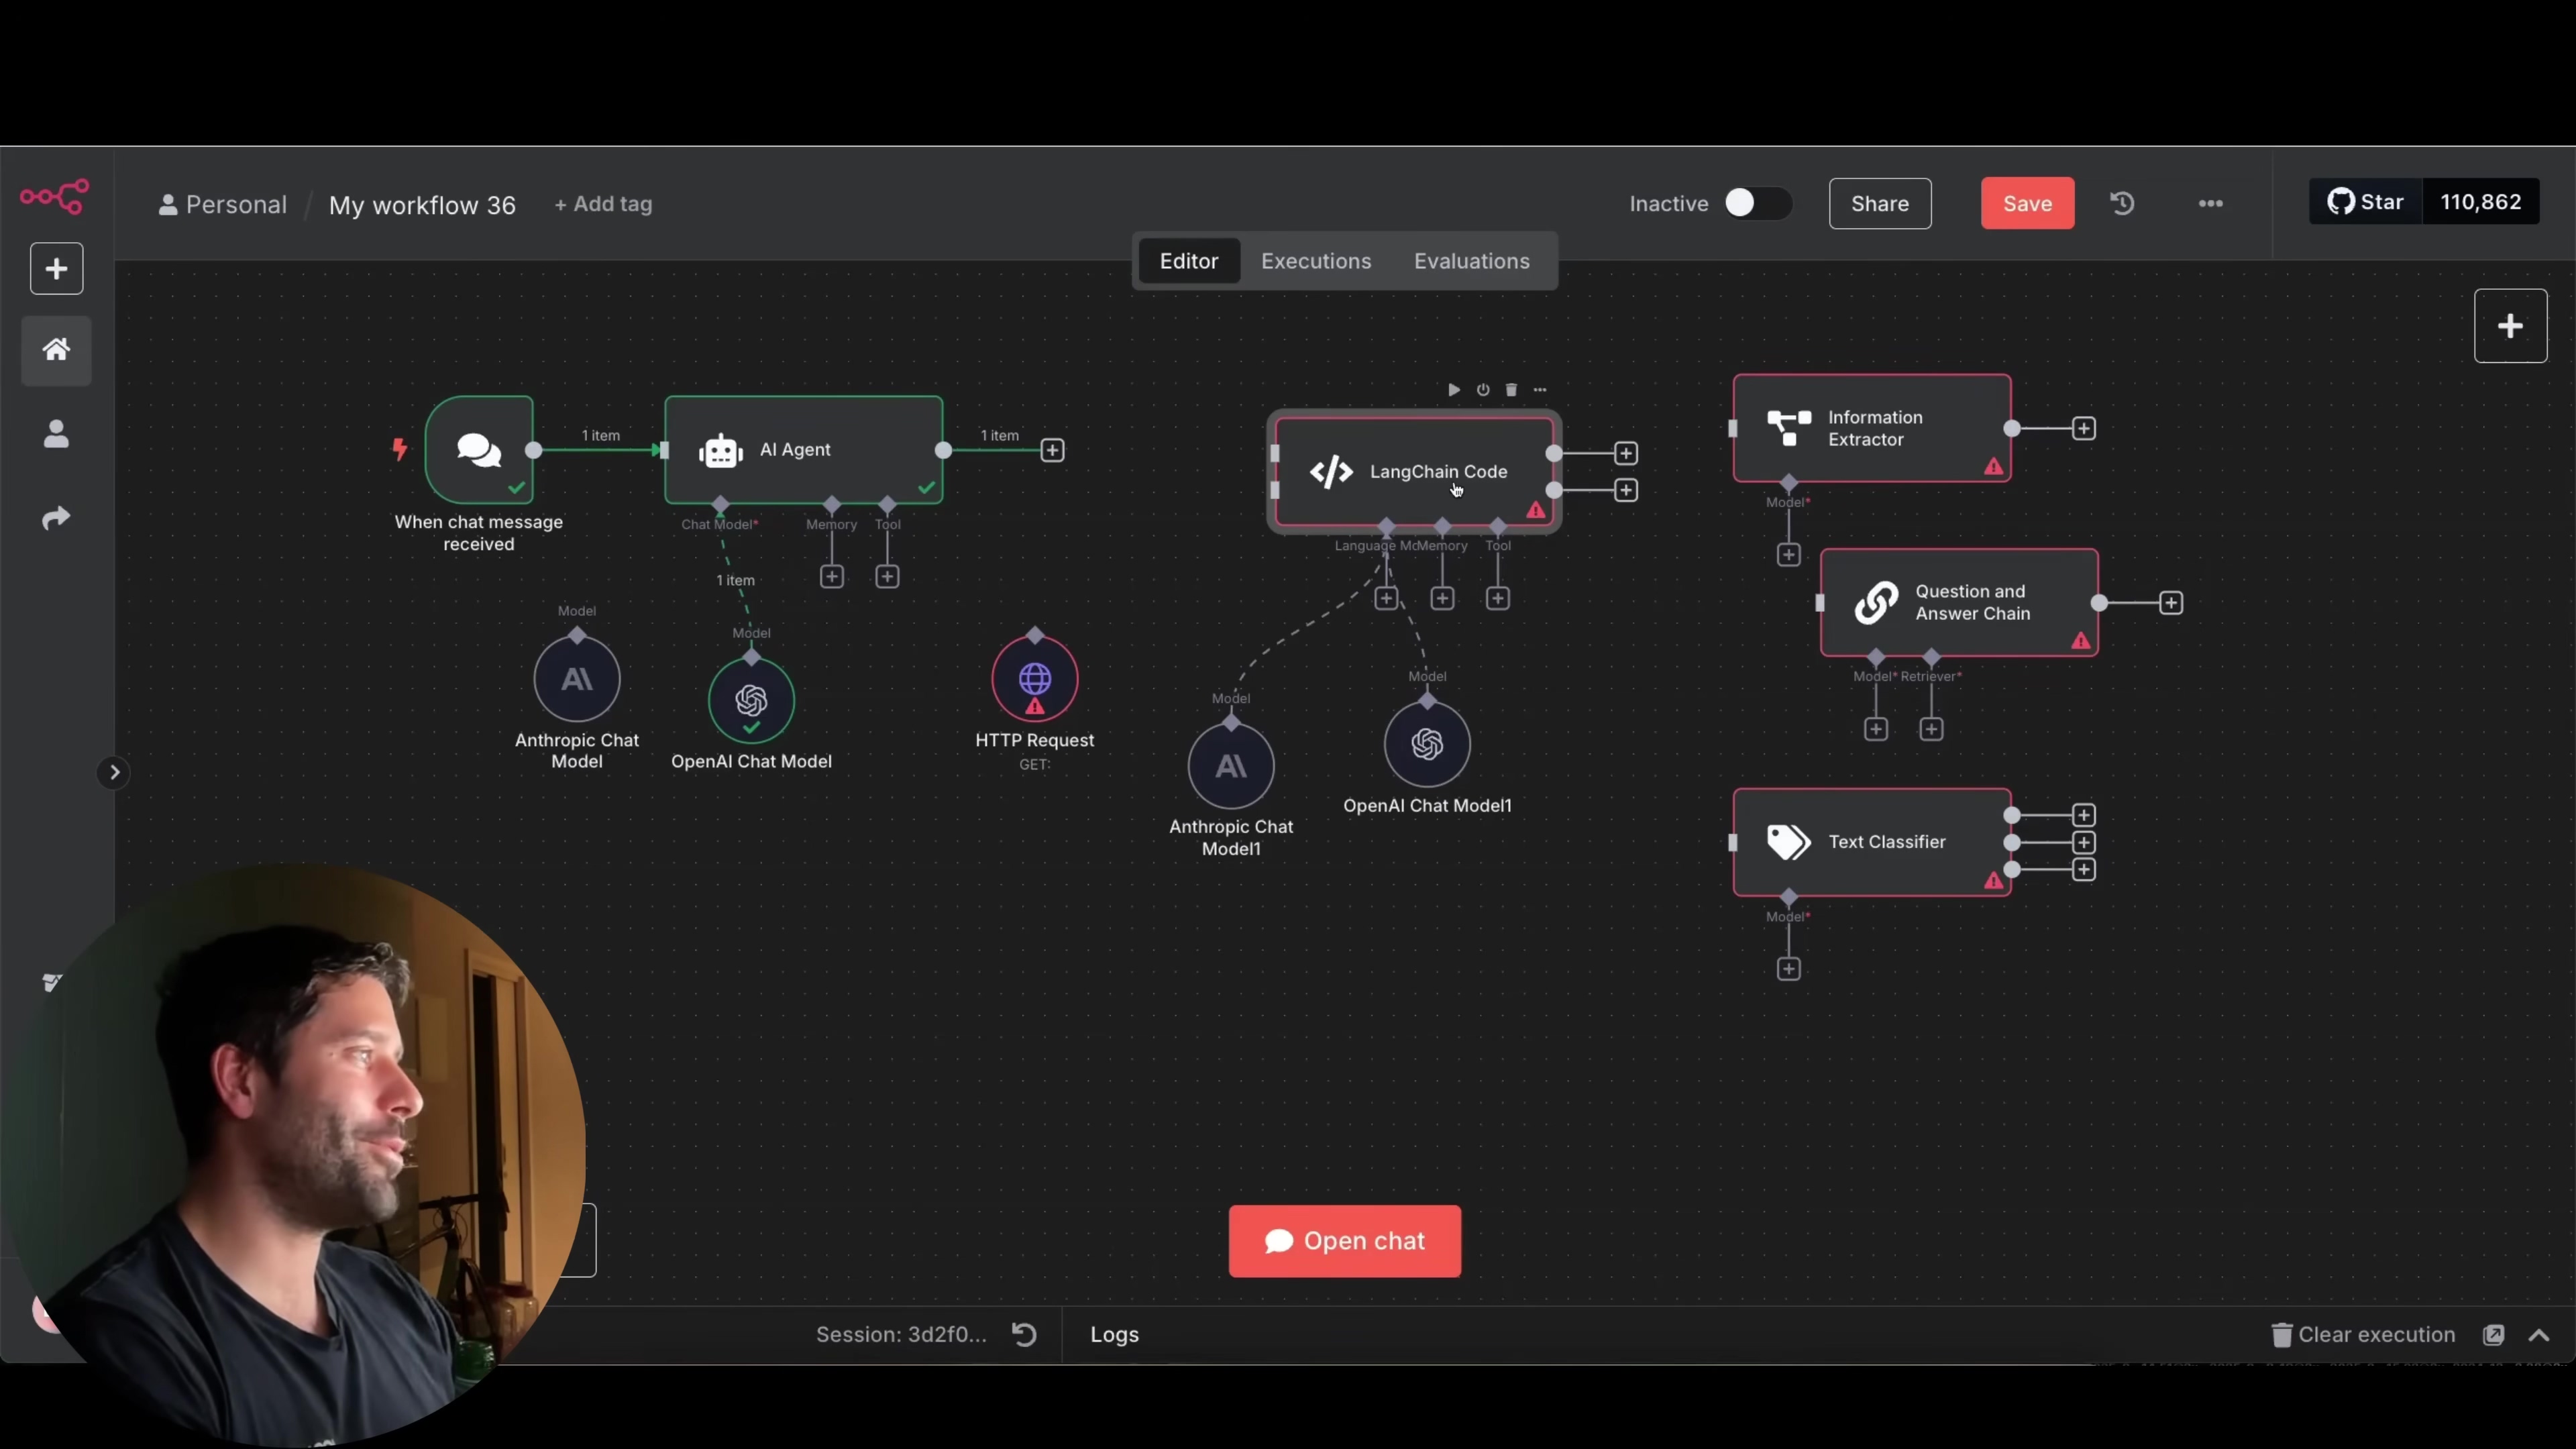The height and width of the screenshot is (1449, 2576).
Task: Select When chat message received trigger node
Action: [x=479, y=450]
